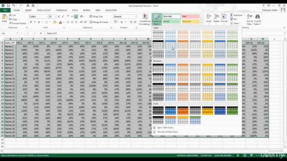The width and height of the screenshot is (287, 161).
Task: Click the Format as Table button
Action: pyautogui.click(x=157, y=20)
